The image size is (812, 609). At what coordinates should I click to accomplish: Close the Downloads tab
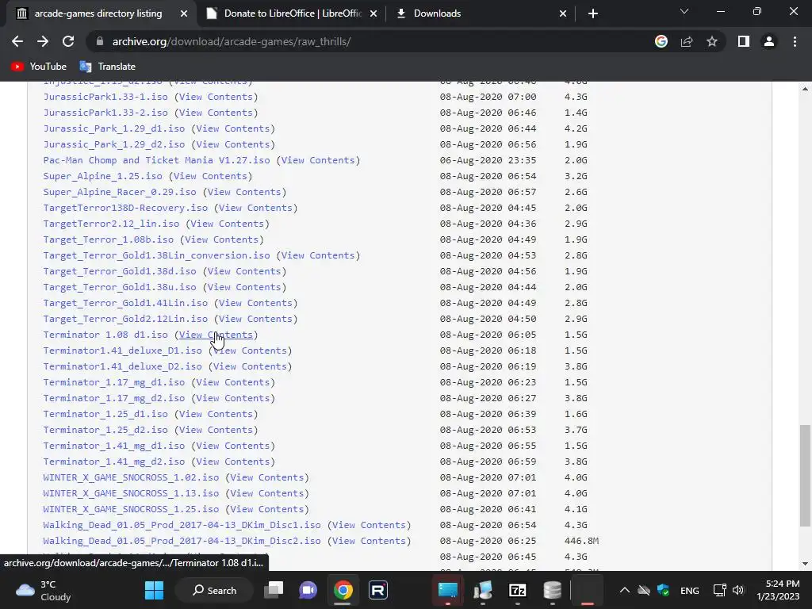coord(563,13)
